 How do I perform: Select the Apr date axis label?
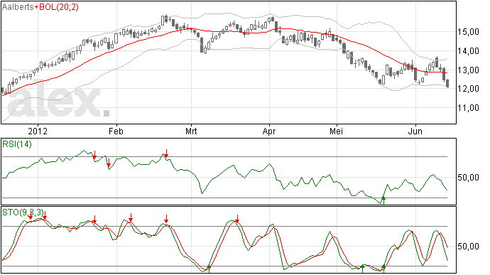click(x=269, y=131)
